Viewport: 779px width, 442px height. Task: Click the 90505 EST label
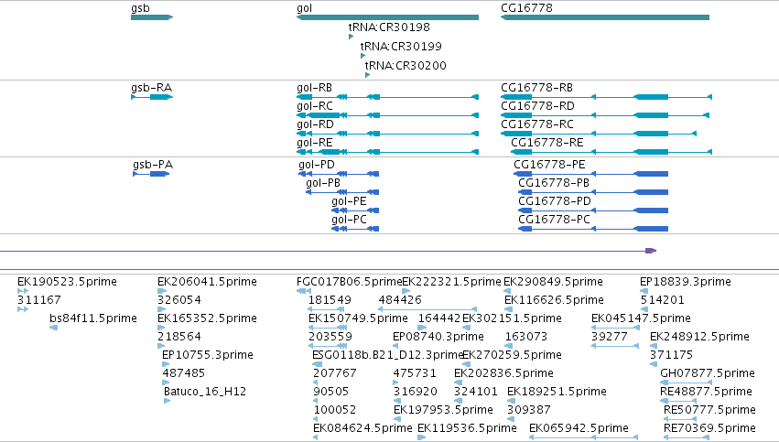coord(331,393)
